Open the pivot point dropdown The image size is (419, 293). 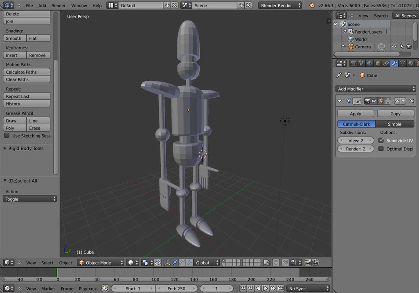(x=148, y=263)
